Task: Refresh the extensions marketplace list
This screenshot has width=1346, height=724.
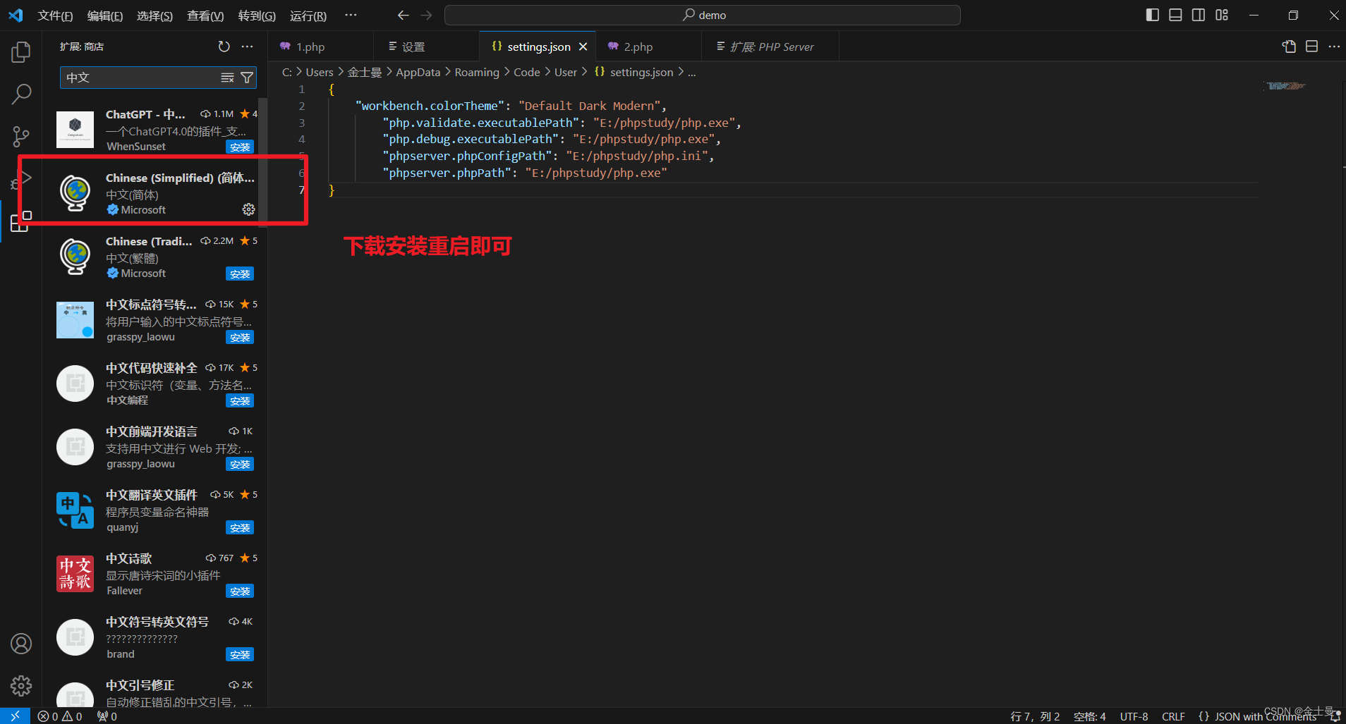Action: tap(224, 47)
